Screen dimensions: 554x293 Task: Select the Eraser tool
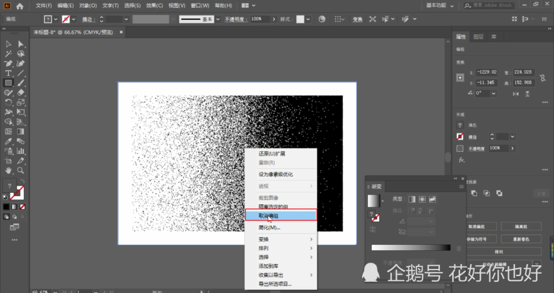(x=20, y=92)
